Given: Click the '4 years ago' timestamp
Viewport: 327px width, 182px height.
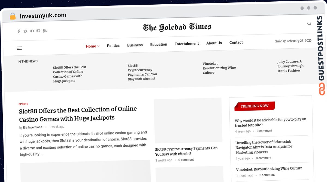Looking at the screenshot, I should pyautogui.click(x=243, y=131).
